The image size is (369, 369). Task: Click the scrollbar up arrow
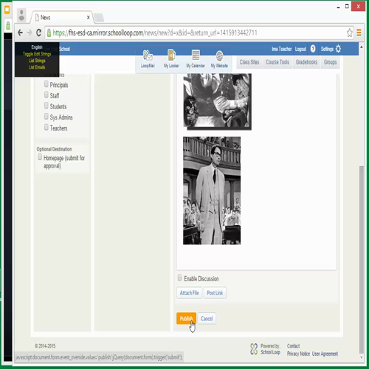pos(361,46)
